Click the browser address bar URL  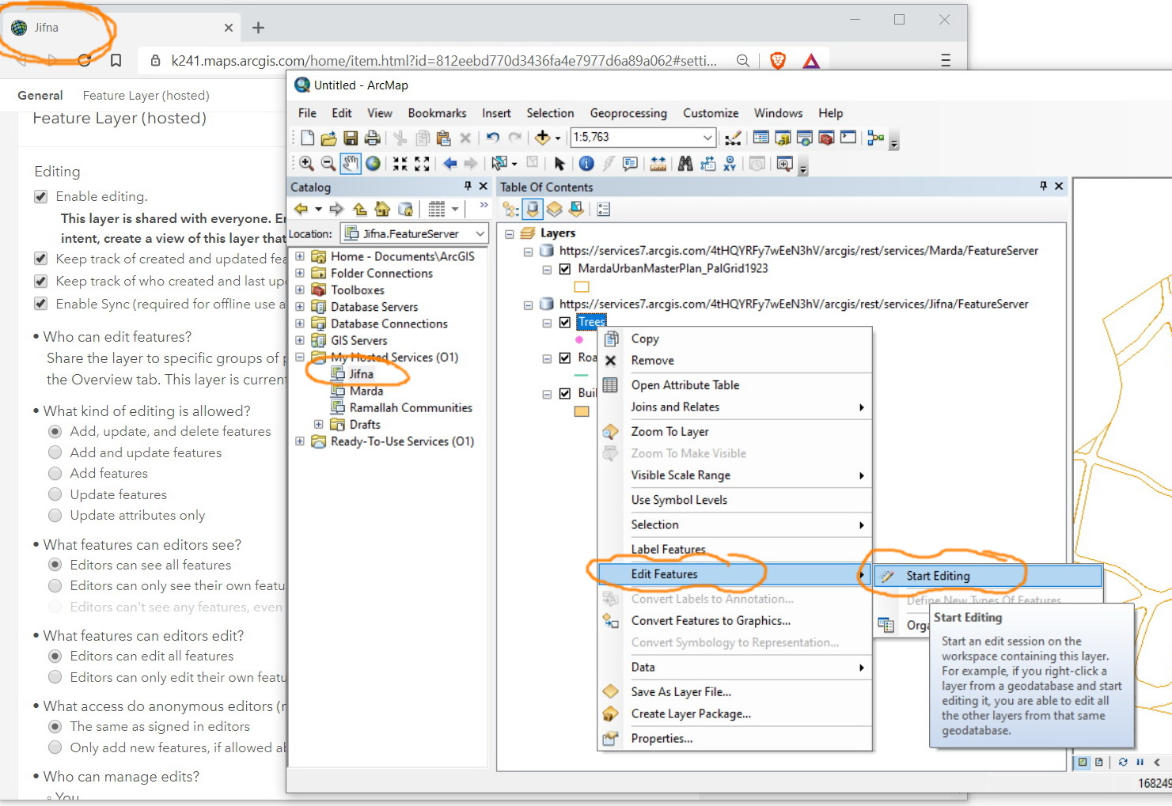click(443, 60)
